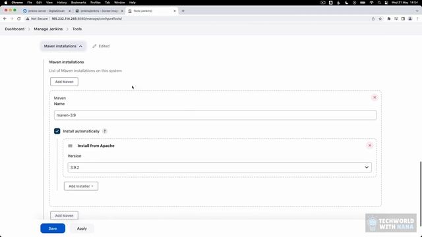Viewport: 422px width, 237px height.
Task: Click the Edited status label
Action: coord(101,46)
